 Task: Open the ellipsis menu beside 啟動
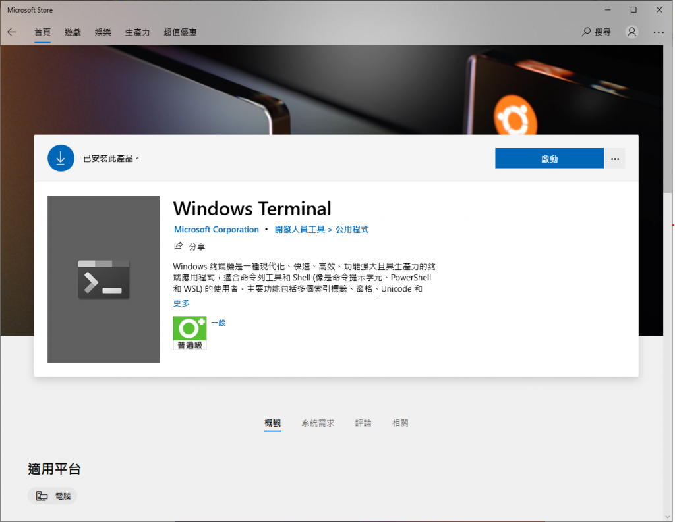[615, 159]
